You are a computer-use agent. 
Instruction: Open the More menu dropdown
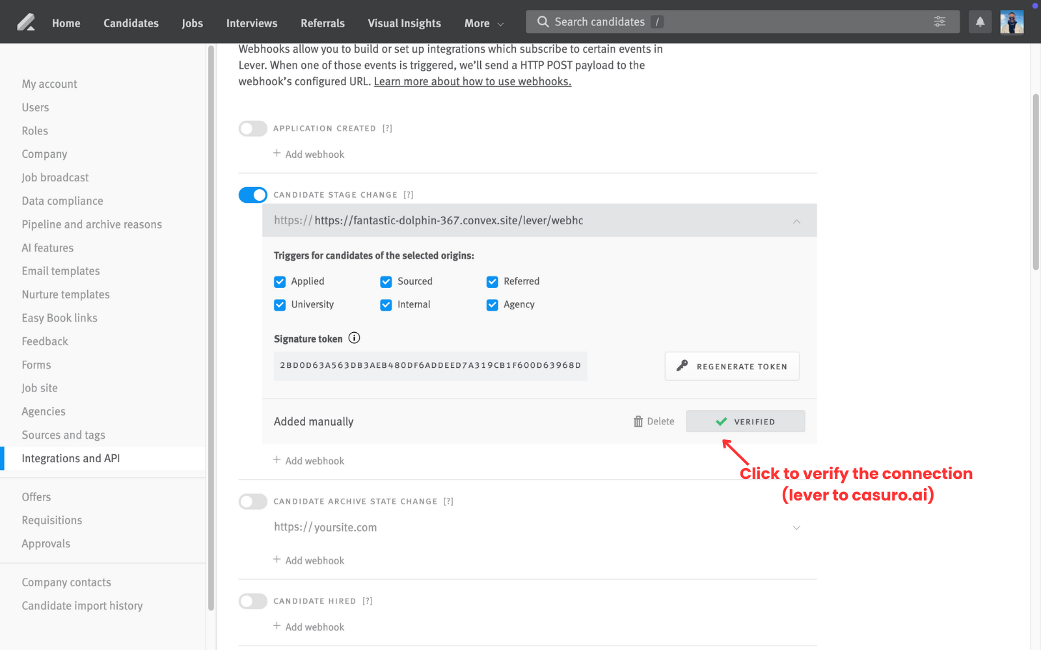[484, 23]
